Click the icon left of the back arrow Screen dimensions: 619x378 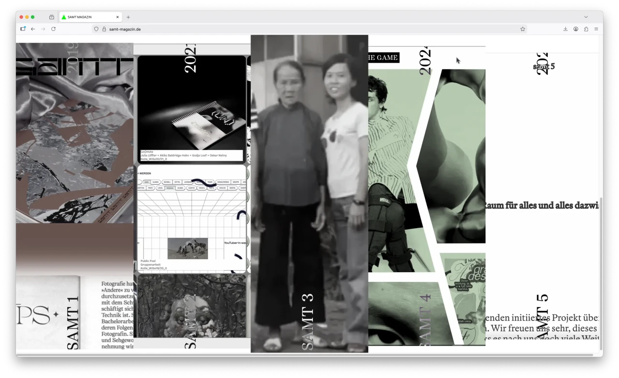(23, 29)
